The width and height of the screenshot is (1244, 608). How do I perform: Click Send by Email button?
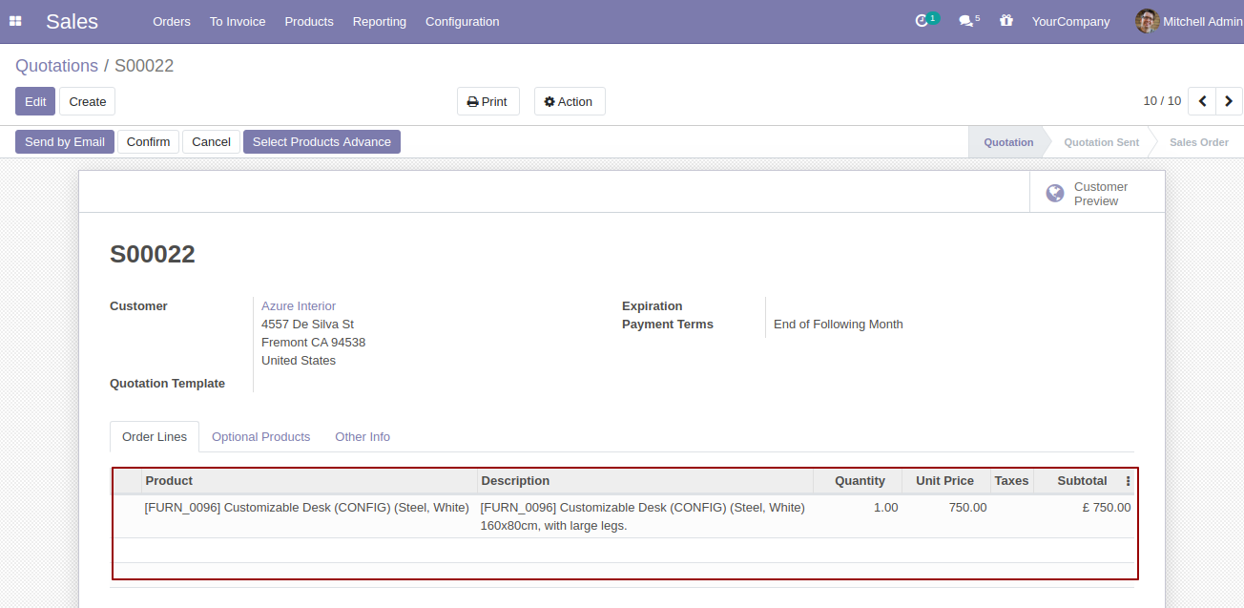tap(65, 142)
